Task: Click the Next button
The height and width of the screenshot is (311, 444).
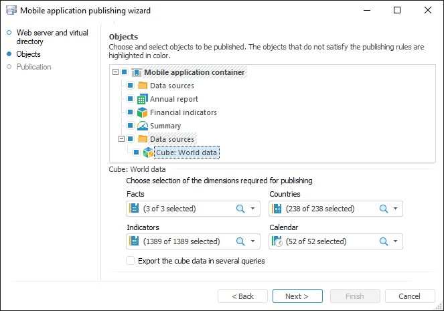Action: tap(297, 296)
